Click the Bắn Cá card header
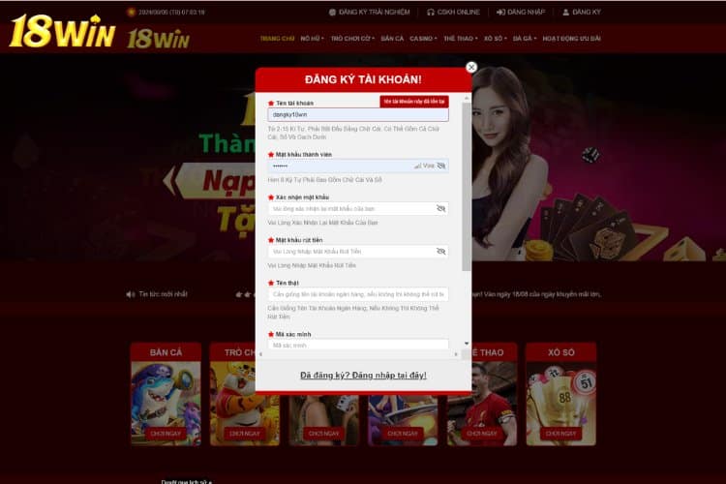Screen dimensions: 726x484 point(166,352)
